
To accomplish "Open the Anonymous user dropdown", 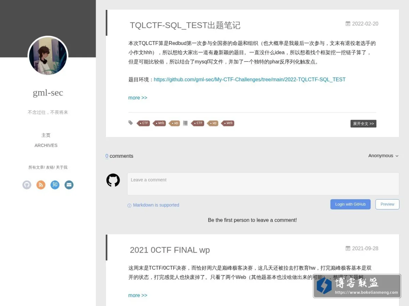I will (x=383, y=156).
